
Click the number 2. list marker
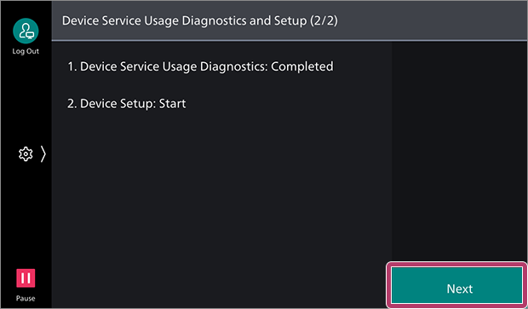click(x=72, y=103)
